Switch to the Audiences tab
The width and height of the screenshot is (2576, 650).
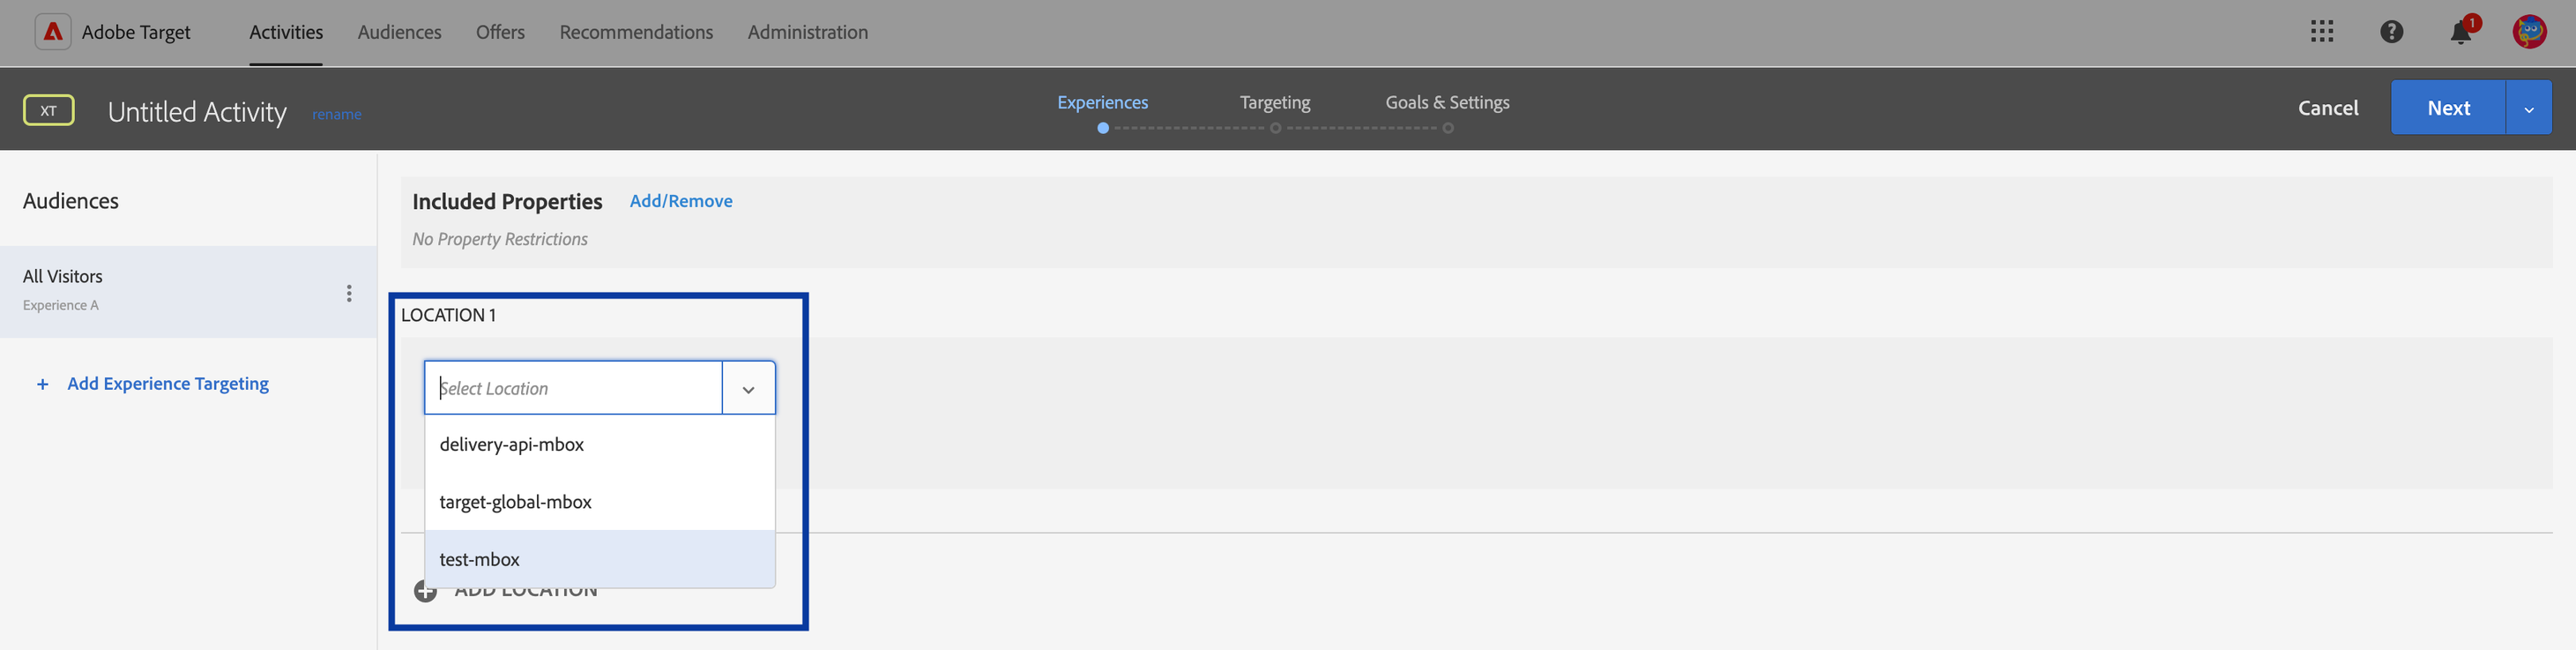tap(399, 32)
